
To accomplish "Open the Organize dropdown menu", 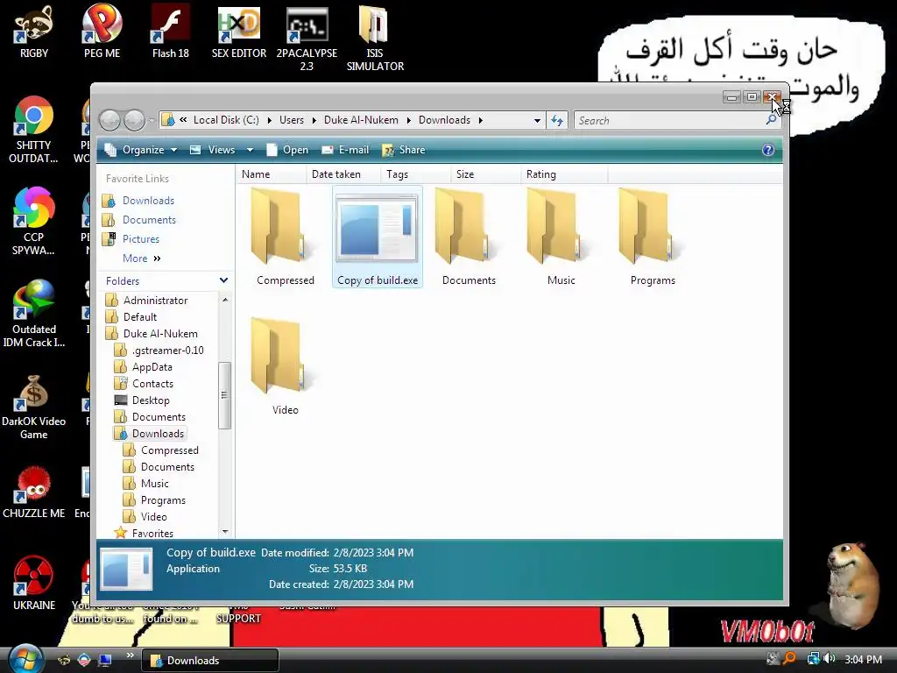I will click(x=141, y=150).
